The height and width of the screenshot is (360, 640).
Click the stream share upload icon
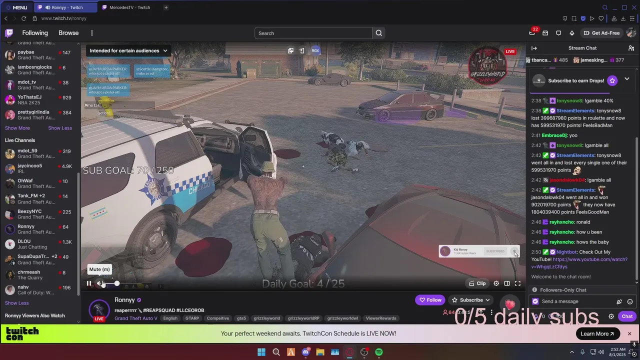[480, 312]
